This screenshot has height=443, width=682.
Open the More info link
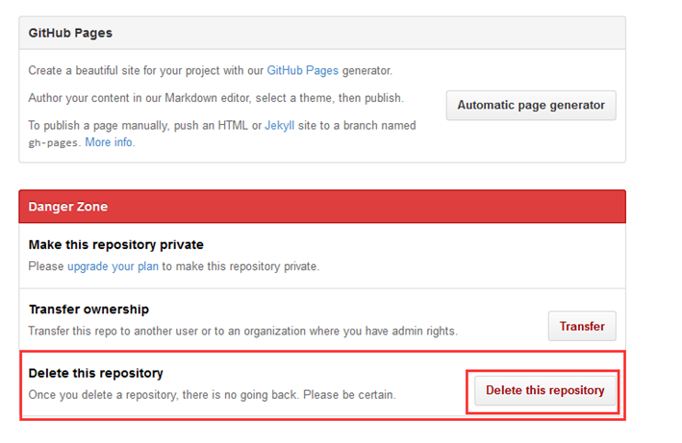[110, 142]
